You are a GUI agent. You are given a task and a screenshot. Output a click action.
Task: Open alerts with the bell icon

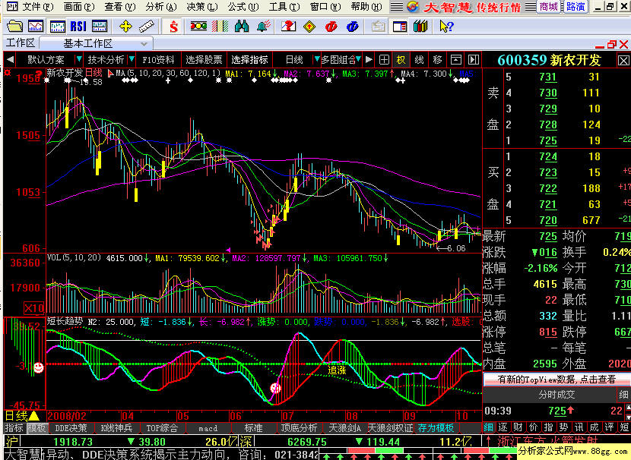(263, 27)
